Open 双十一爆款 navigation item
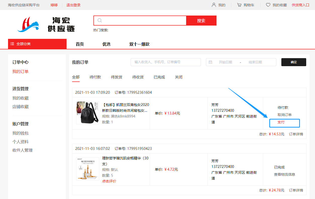The width and height of the screenshot is (315, 199). click(x=139, y=44)
